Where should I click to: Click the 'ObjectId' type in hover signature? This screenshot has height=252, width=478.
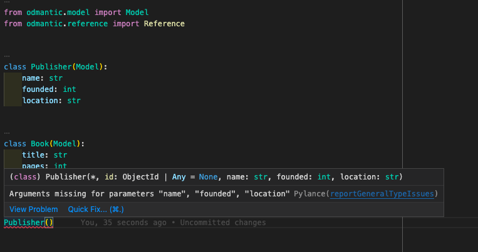pyautogui.click(x=140, y=177)
